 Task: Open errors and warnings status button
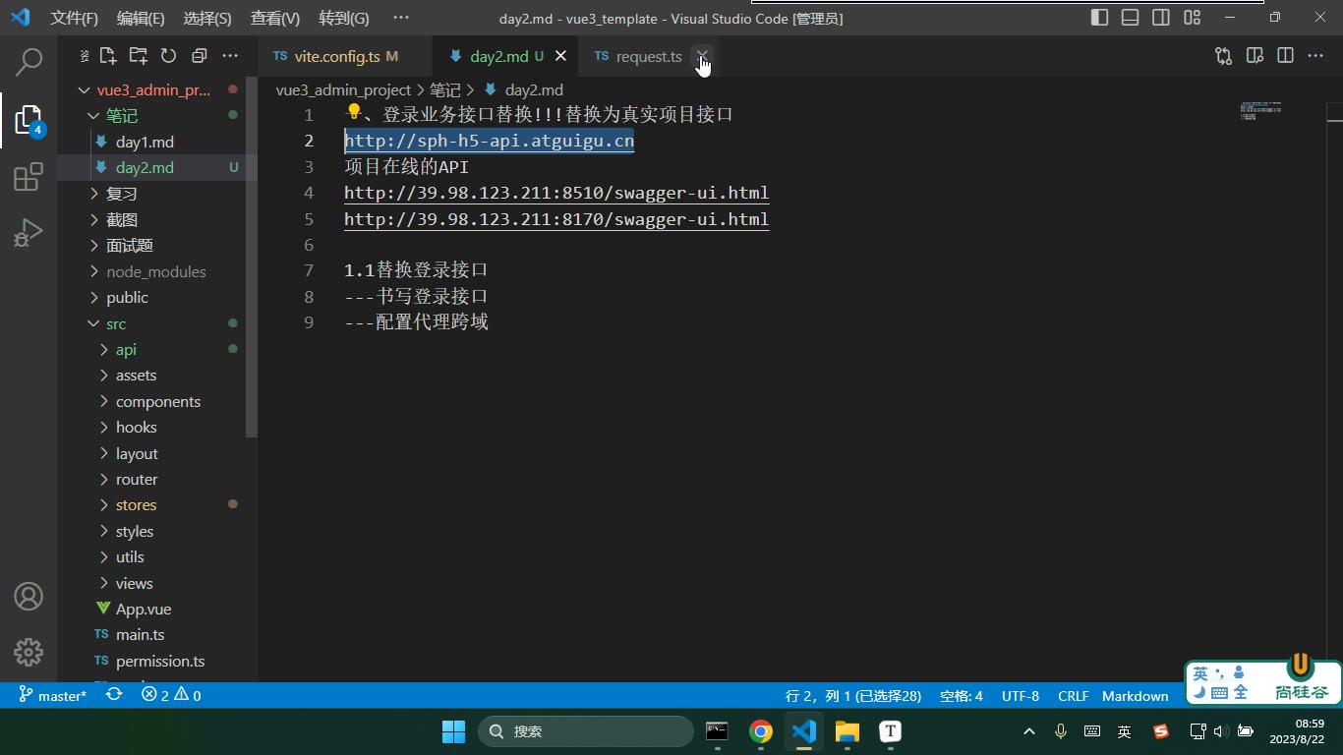[171, 695]
